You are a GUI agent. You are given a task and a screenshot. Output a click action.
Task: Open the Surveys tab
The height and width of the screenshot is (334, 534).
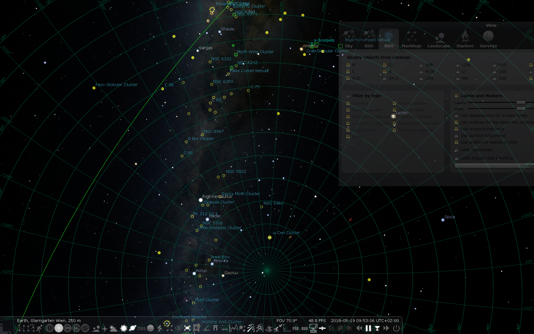(x=488, y=39)
